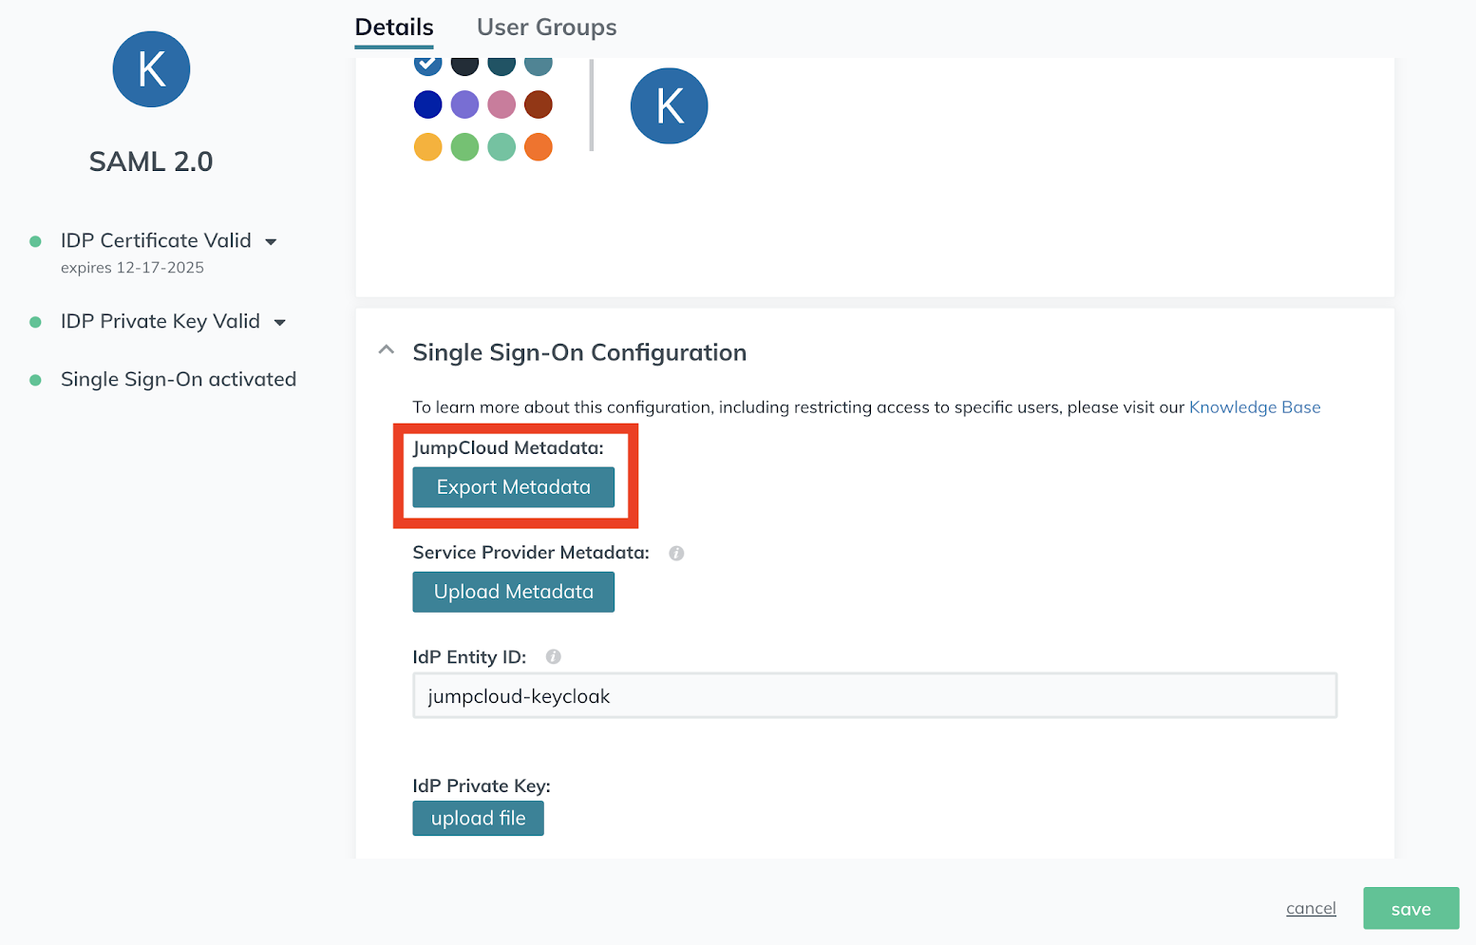Expand the IDP Certificate Valid details

pos(272,241)
